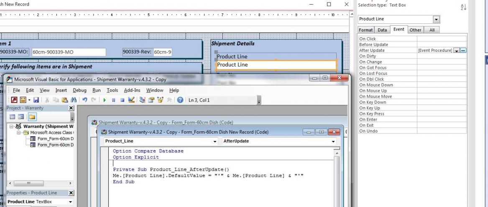488x207 pixels.
Task: Open the Window menu in VBA editor
Action: [155, 90]
